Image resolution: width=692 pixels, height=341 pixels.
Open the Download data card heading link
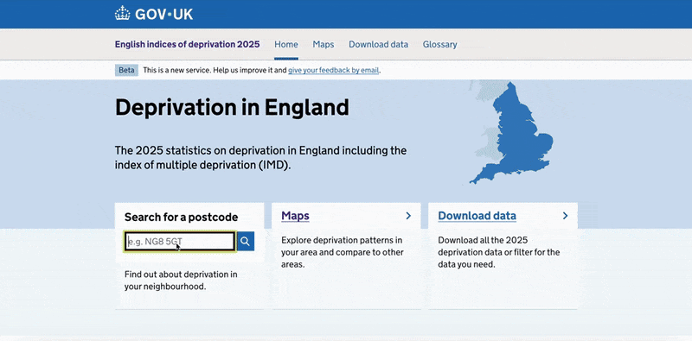click(x=477, y=216)
